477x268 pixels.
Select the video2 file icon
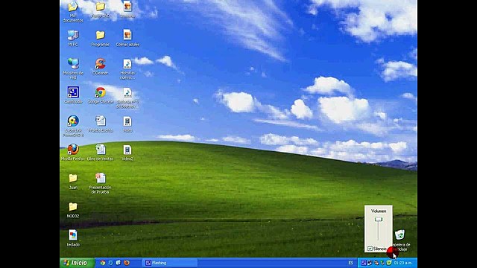127,150
